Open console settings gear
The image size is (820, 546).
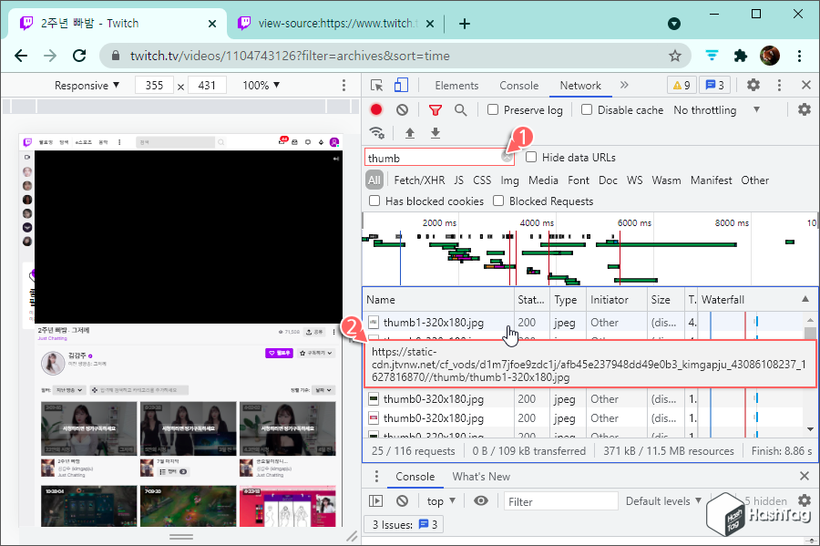[x=805, y=500]
